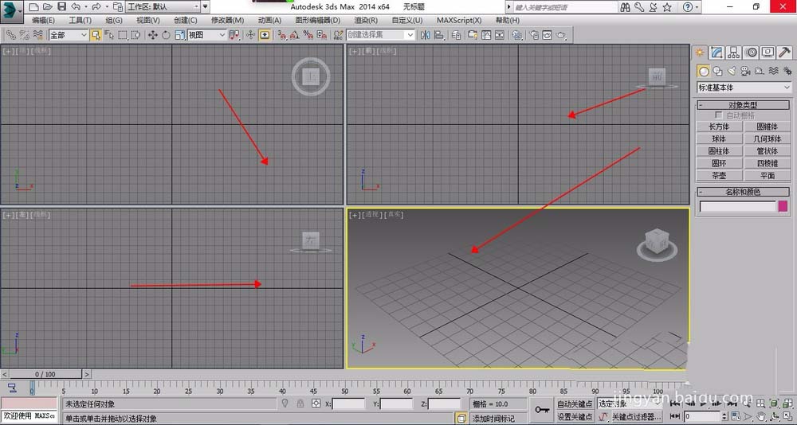797x425 pixels.
Task: Collapse the 名称和颜色 rollout
Action: pyautogui.click(x=743, y=192)
